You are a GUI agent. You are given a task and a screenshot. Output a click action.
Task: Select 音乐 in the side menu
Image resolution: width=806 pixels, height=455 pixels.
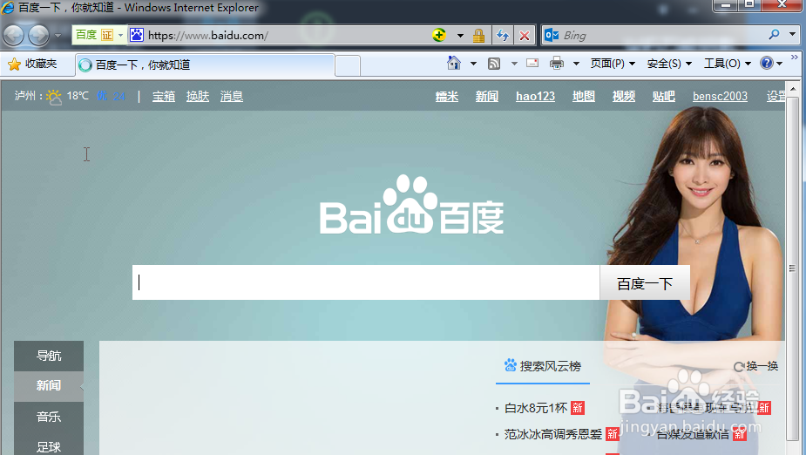point(49,417)
